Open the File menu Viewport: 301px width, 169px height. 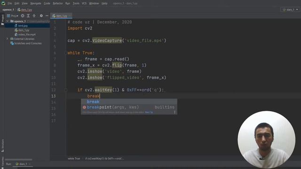(x=9, y=3)
